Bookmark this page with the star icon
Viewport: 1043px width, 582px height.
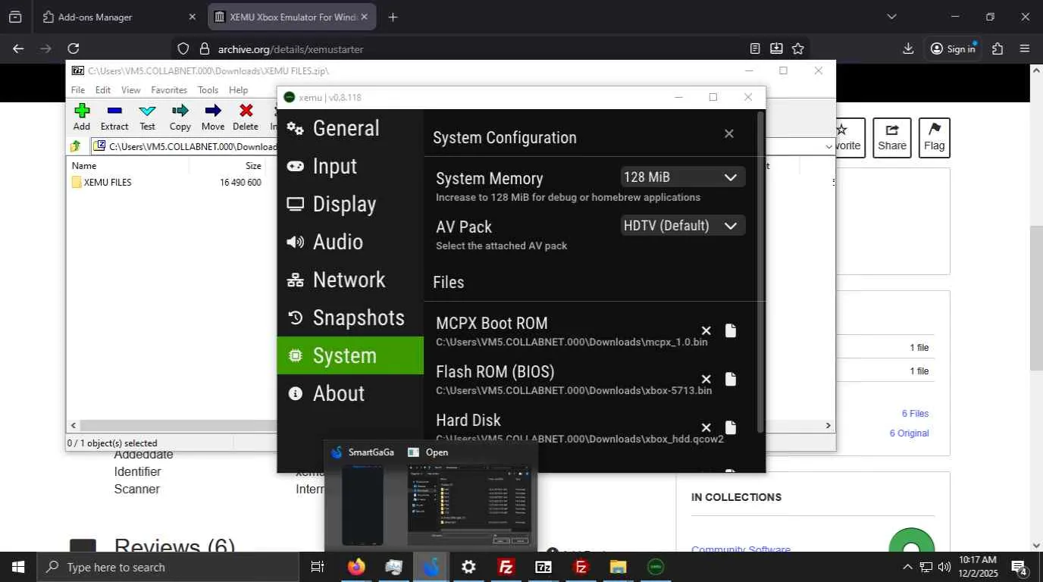coord(798,48)
